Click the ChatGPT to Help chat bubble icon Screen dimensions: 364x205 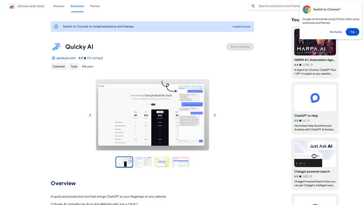point(315,98)
